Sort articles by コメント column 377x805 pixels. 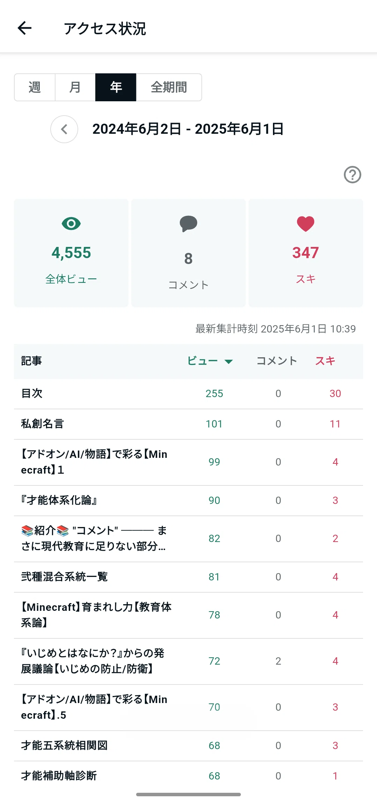tap(276, 361)
